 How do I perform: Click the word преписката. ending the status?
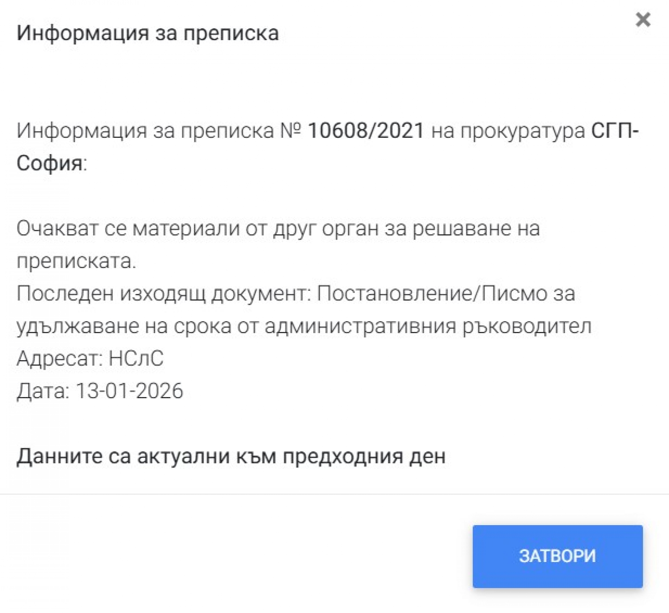[x=76, y=261]
